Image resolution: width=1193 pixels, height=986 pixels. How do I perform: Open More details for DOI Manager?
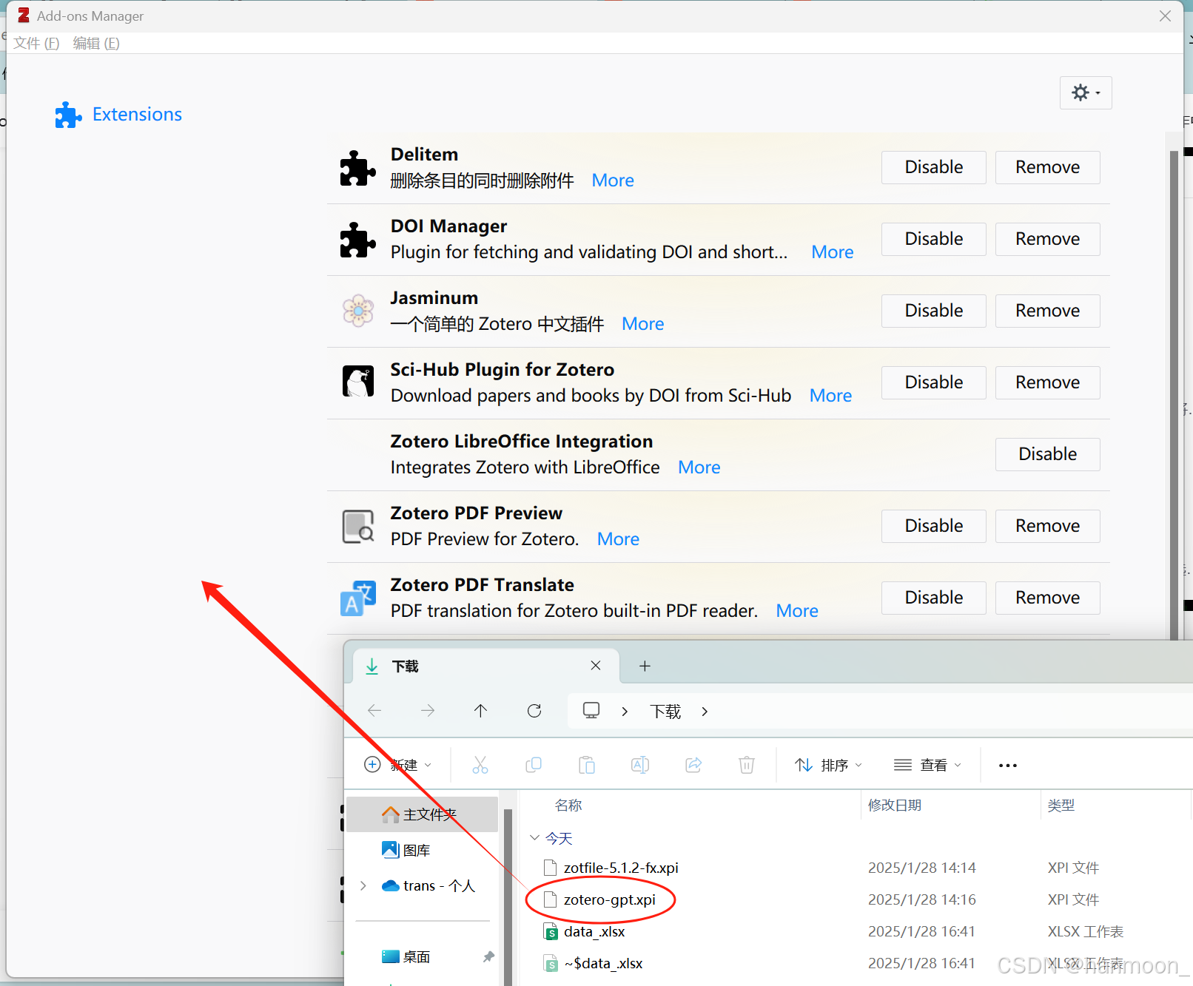point(833,252)
